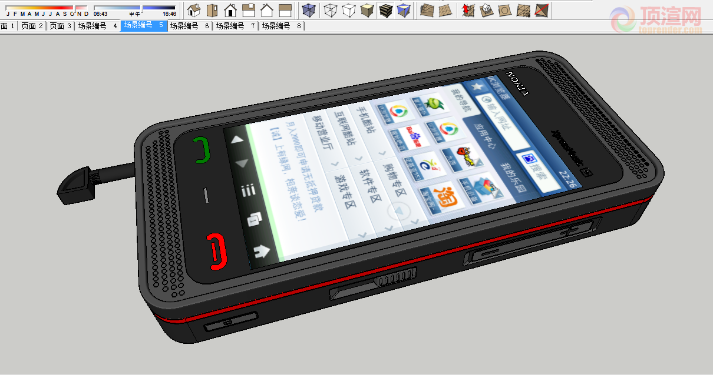Switch to the Back view
This screenshot has height=375, width=713.
coord(267,10)
